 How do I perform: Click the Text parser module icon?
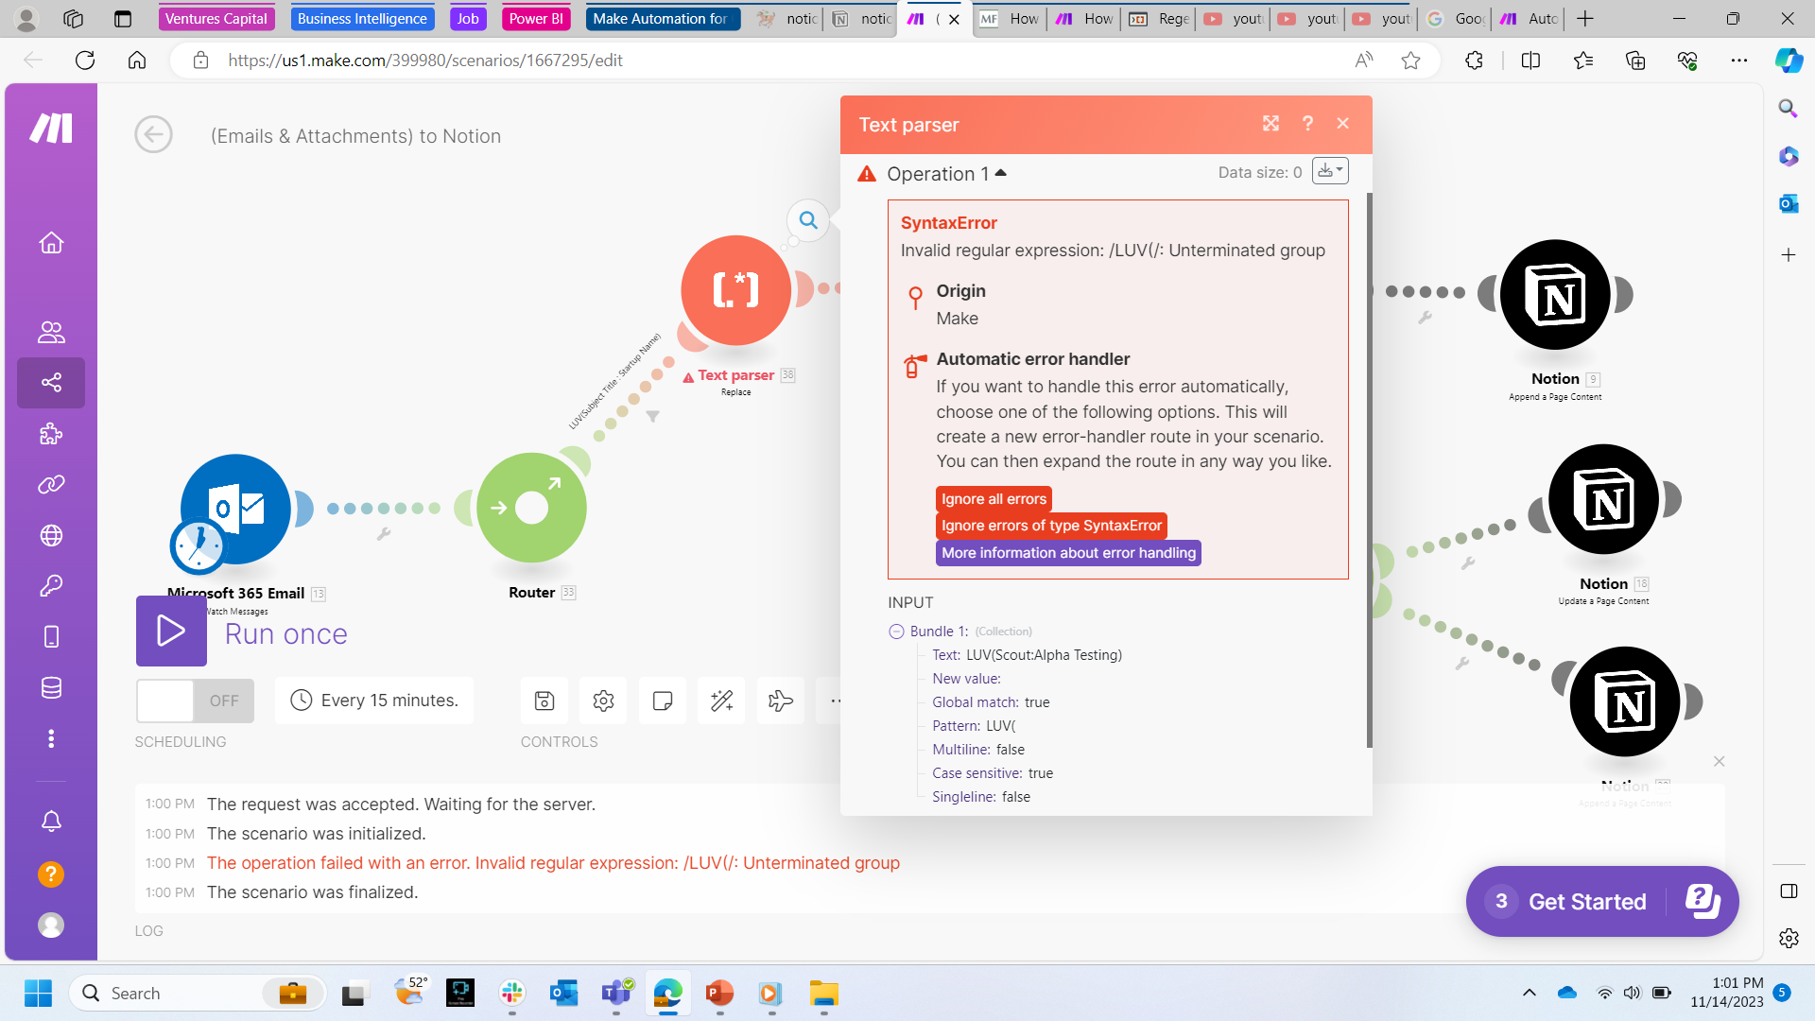(735, 289)
